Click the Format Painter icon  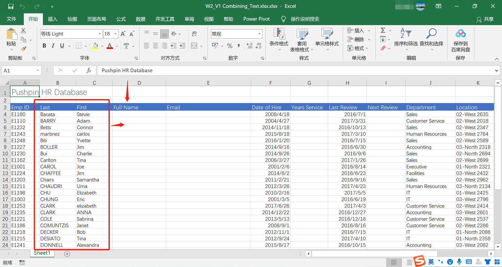pos(23,49)
